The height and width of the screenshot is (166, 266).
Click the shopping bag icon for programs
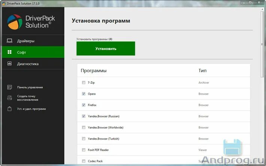(9, 109)
